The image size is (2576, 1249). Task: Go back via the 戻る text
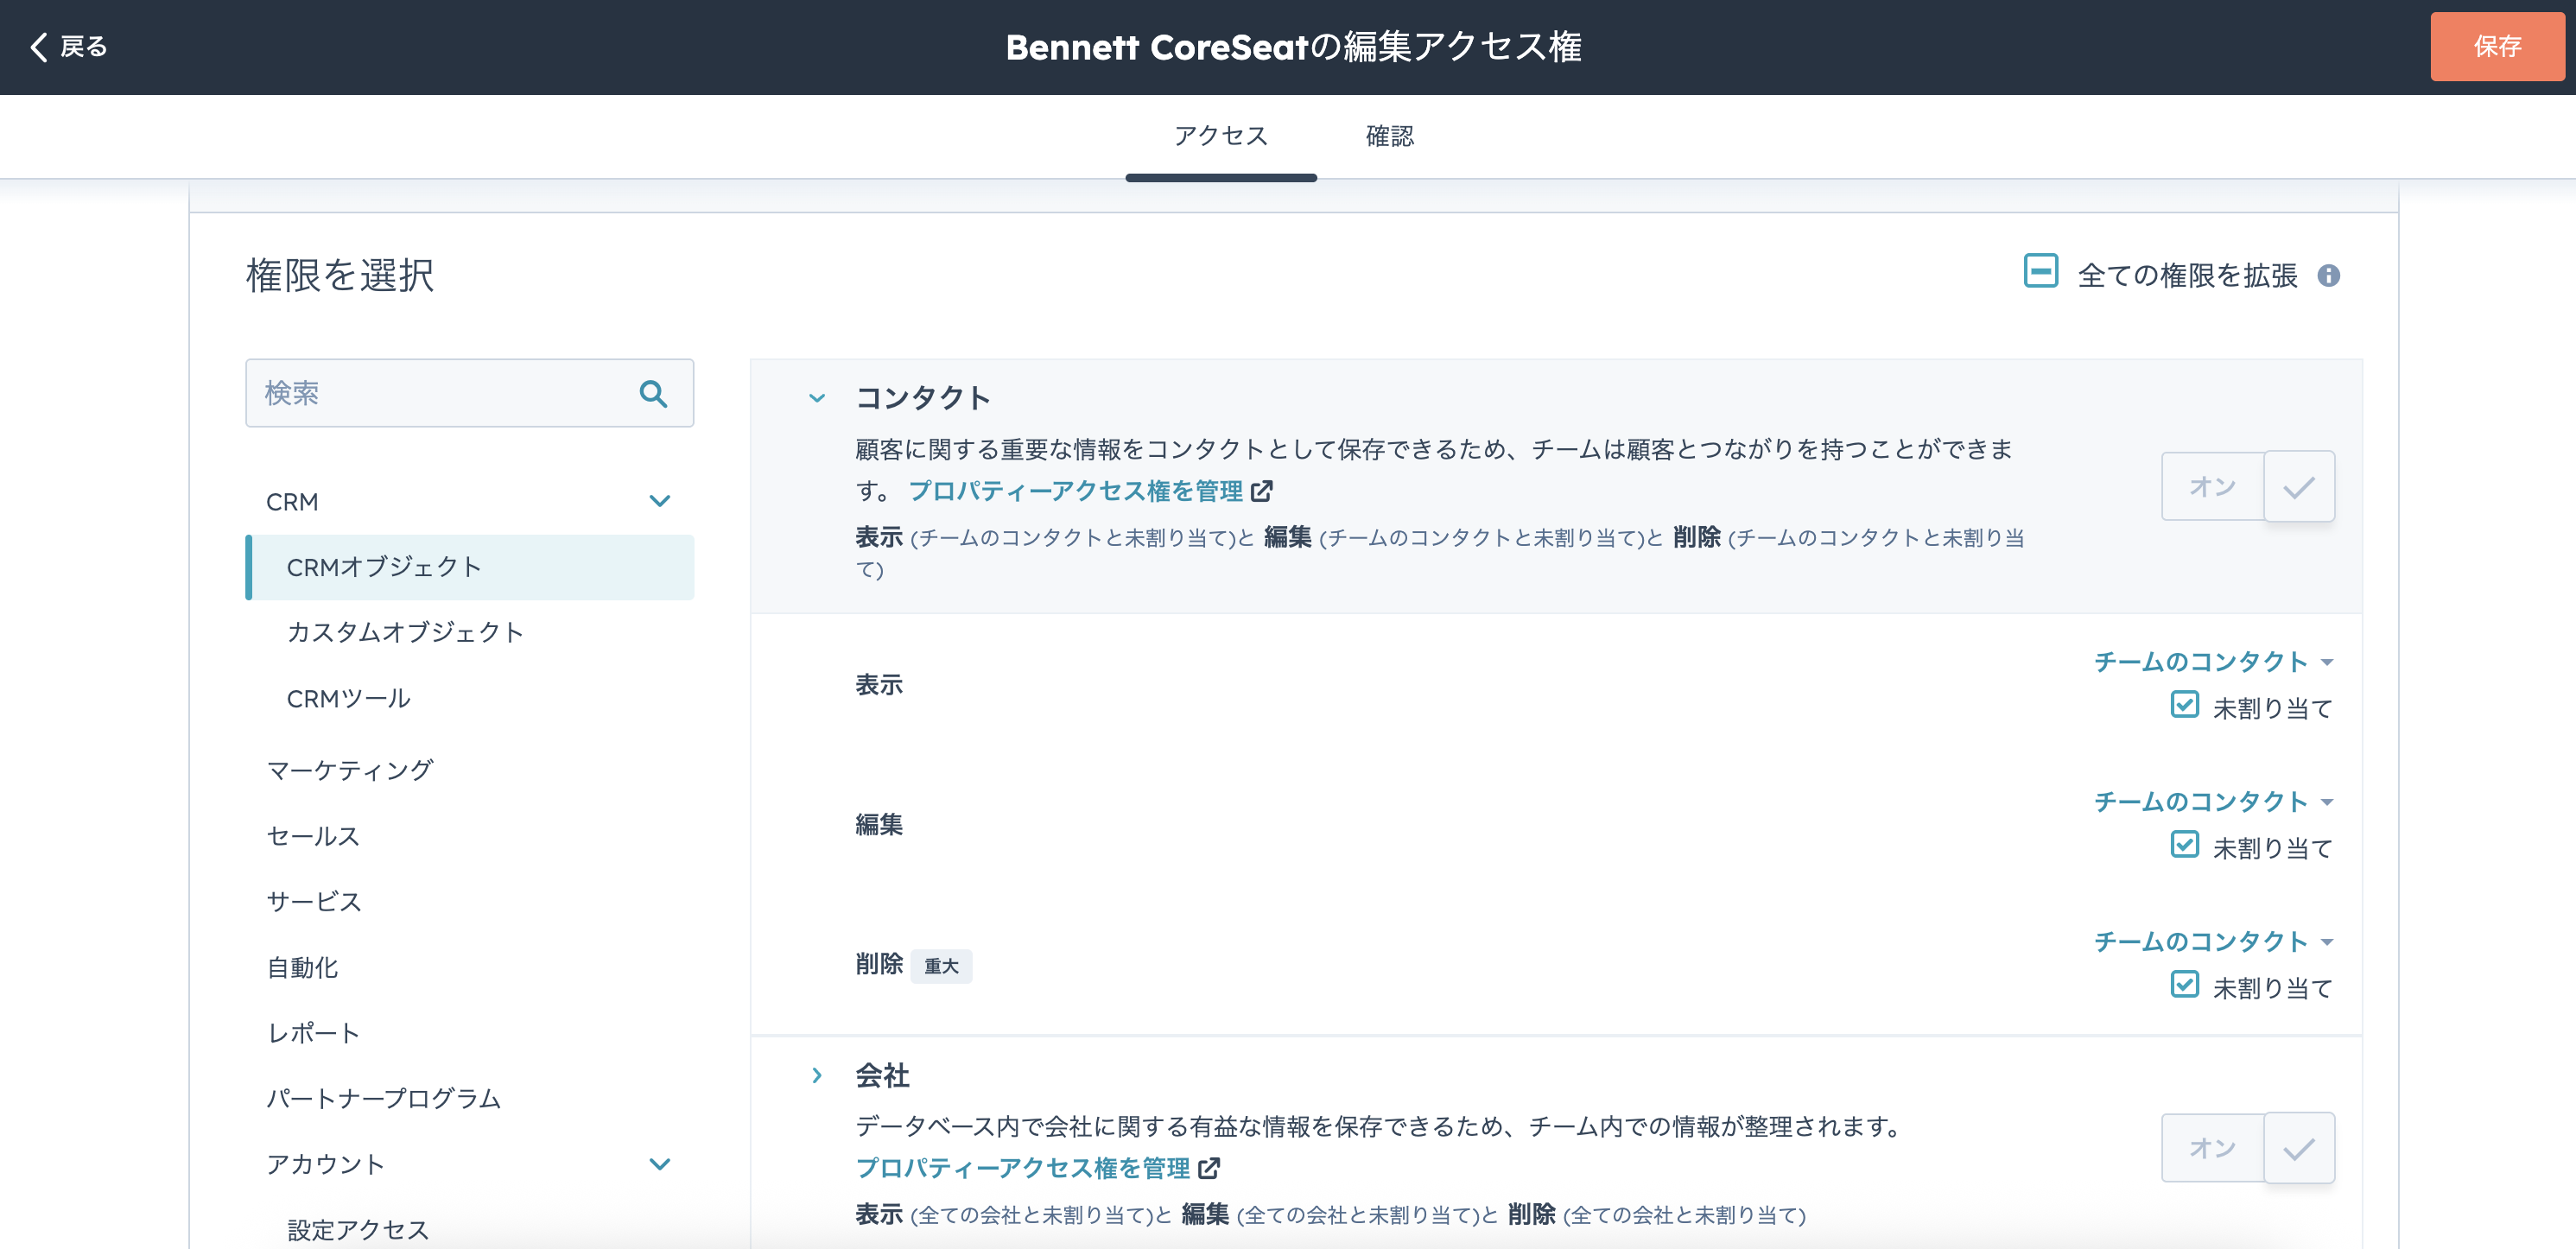(84, 47)
